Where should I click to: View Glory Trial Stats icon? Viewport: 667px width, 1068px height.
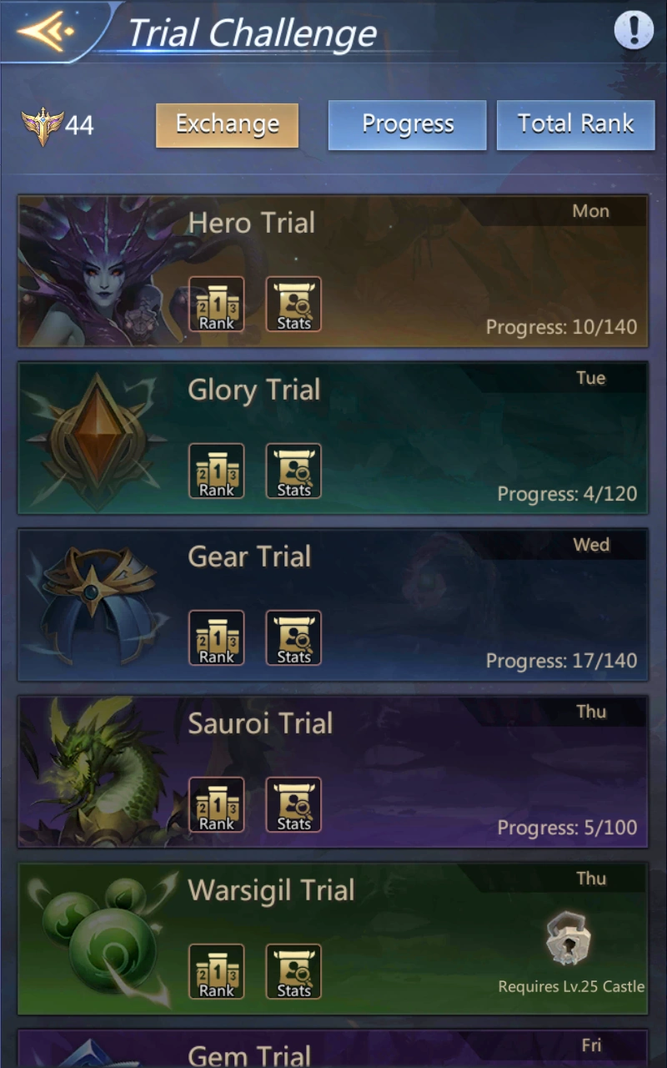(293, 471)
